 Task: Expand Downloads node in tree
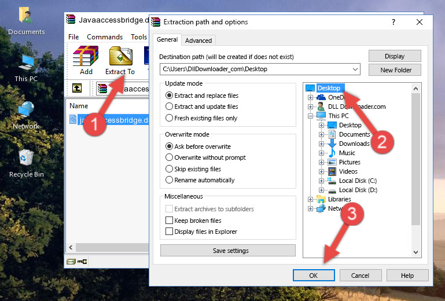[321, 144]
